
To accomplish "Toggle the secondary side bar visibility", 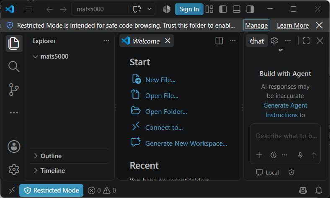I will [250, 9].
